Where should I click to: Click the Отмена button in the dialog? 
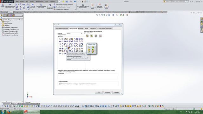[107, 92]
